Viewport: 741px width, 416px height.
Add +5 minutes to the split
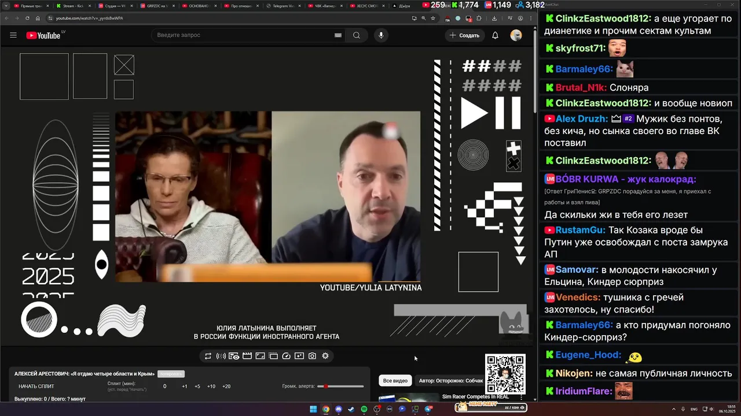tap(197, 386)
